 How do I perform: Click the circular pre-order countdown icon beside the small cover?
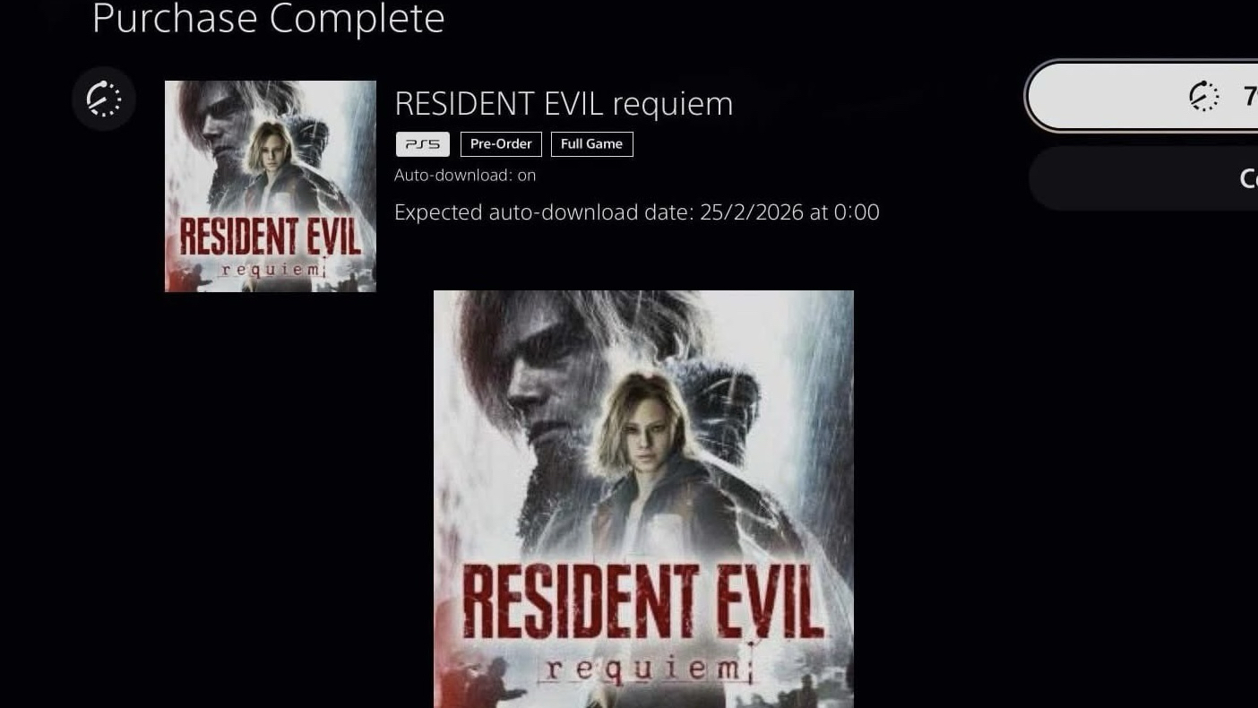point(104,99)
